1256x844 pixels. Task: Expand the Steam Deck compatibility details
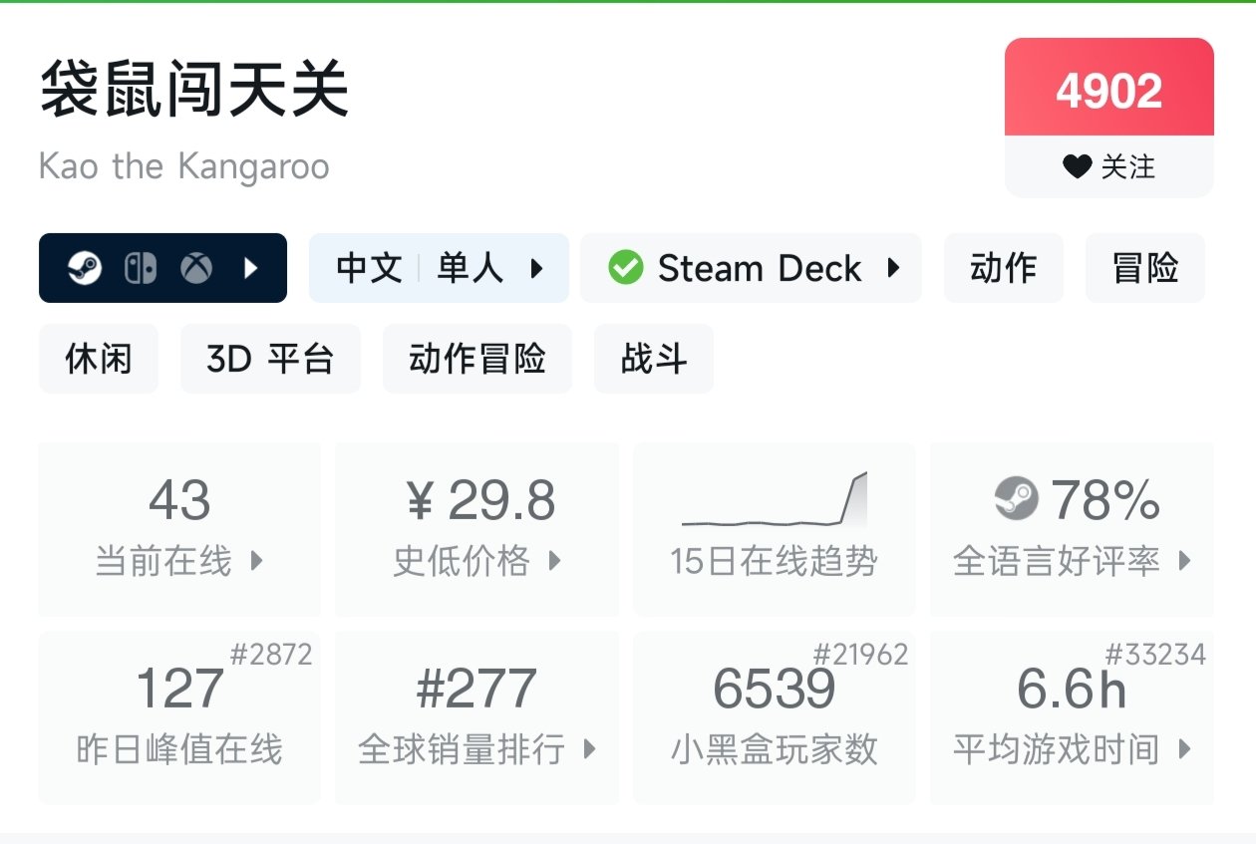[x=751, y=268]
